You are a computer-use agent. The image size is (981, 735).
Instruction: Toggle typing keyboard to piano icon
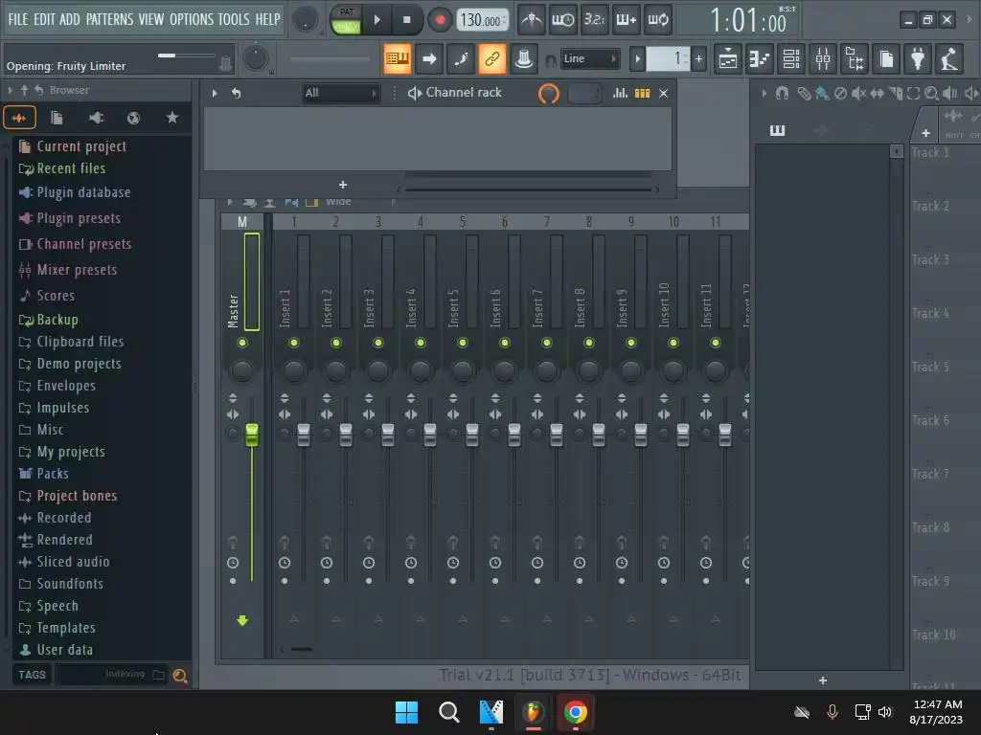(x=398, y=58)
